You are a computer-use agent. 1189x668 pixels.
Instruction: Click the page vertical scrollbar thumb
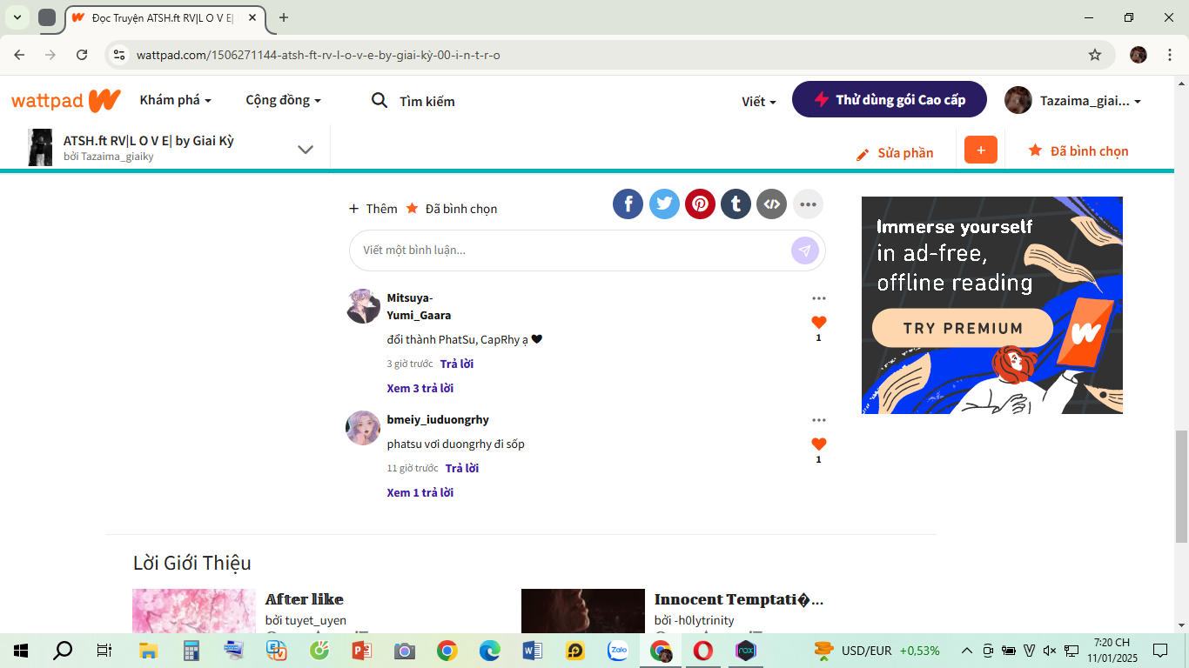1181,487
